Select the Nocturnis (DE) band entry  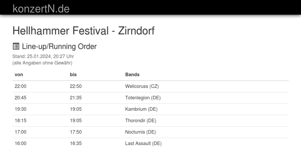141,132
